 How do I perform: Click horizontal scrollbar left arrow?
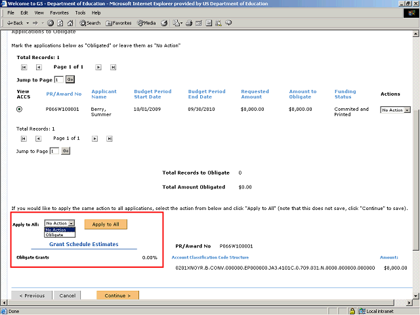(x=4, y=303)
